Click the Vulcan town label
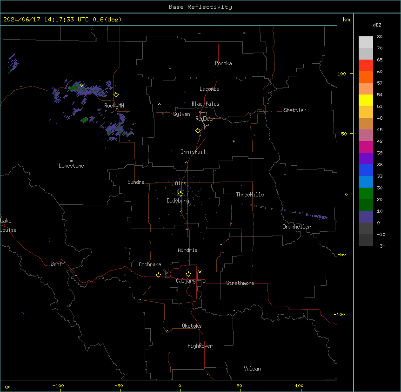This screenshot has height=392, width=401. click(x=253, y=369)
